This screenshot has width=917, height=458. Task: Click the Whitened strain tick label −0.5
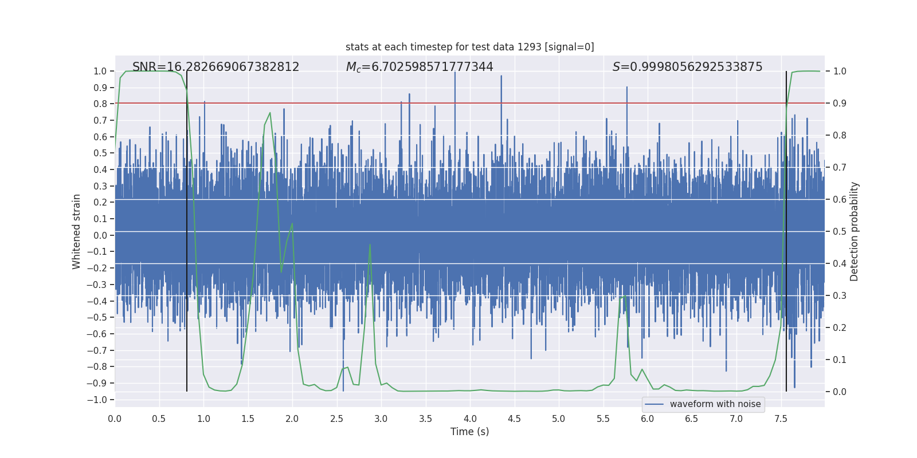97,317
